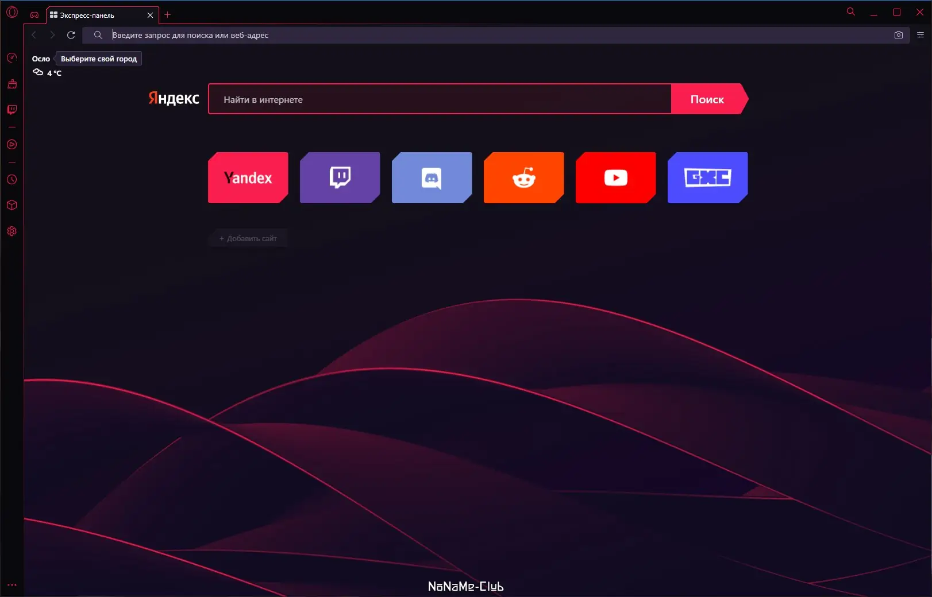Go forward to next page
The width and height of the screenshot is (932, 597).
pos(52,35)
